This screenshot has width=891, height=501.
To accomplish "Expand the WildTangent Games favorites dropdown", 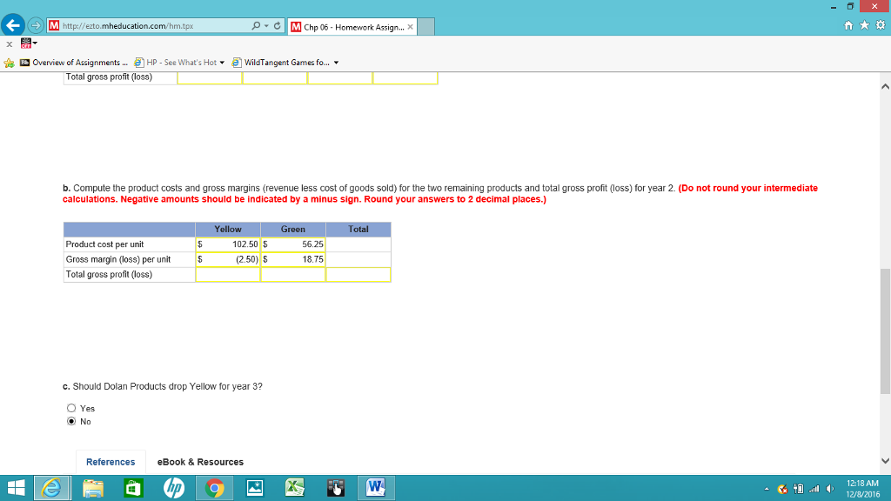I will [x=337, y=62].
